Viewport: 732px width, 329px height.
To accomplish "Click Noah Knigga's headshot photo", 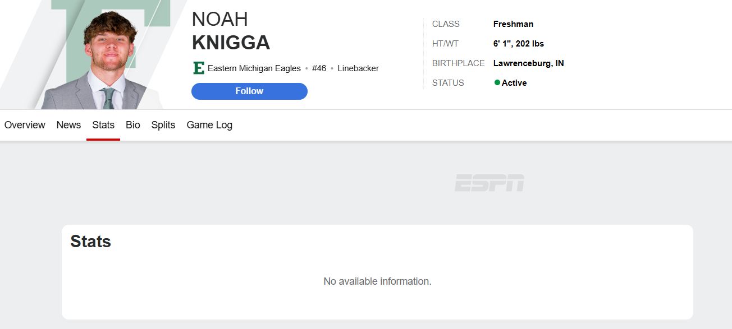I will click(x=110, y=59).
